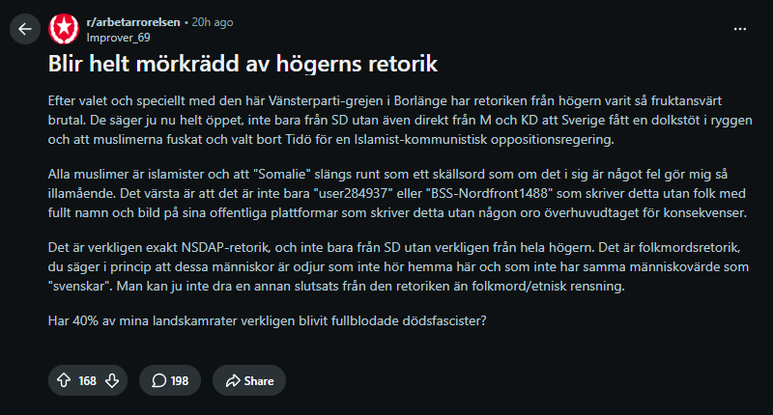Click the closing question about 40% landskamrater
Image resolution: width=773 pixels, height=415 pixels.
pyautogui.click(x=268, y=321)
